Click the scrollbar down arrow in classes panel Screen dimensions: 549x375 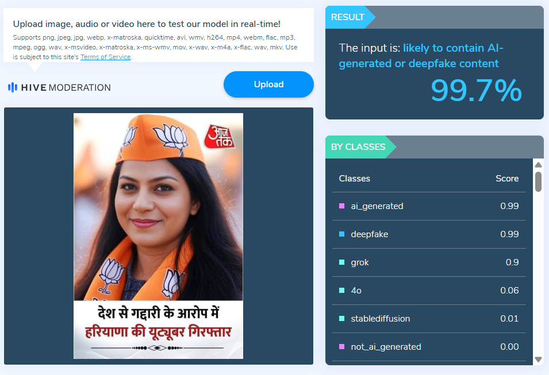(538, 359)
